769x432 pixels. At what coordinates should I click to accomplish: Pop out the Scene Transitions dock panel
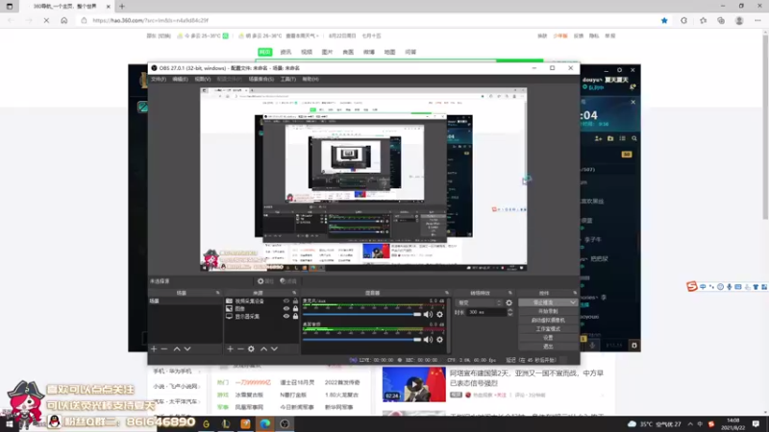(x=510, y=293)
